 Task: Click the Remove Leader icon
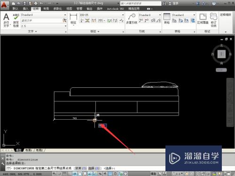(x=147, y=21)
